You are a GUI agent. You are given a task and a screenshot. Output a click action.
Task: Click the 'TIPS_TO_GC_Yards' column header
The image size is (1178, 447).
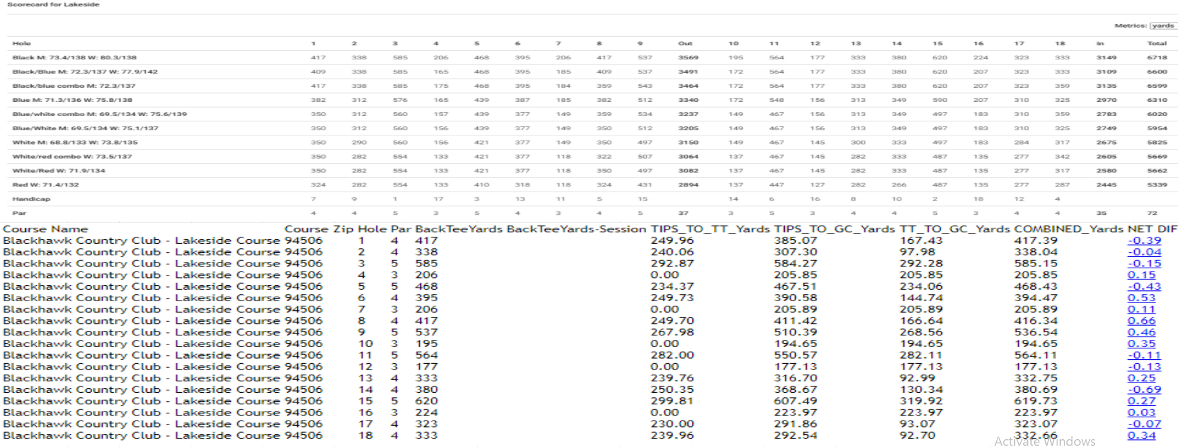point(834,229)
